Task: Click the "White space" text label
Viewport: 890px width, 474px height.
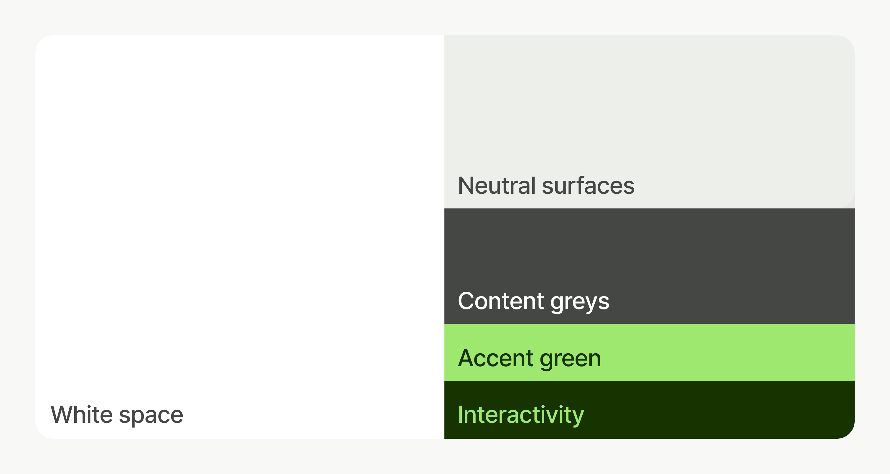Action: click(x=117, y=414)
